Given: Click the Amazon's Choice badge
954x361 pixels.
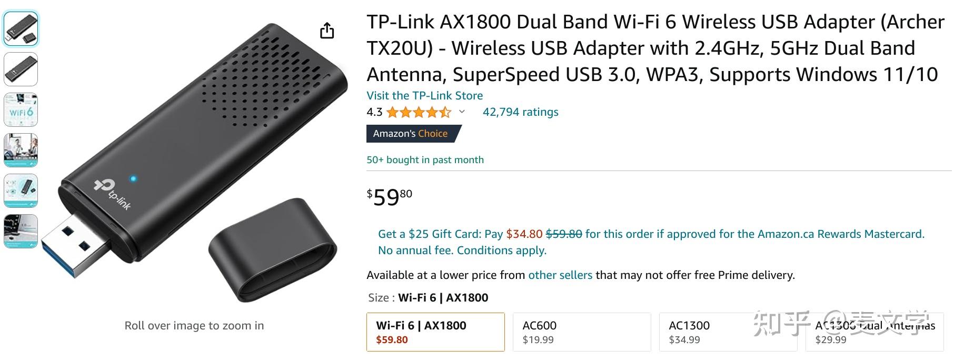Looking at the screenshot, I should (411, 134).
